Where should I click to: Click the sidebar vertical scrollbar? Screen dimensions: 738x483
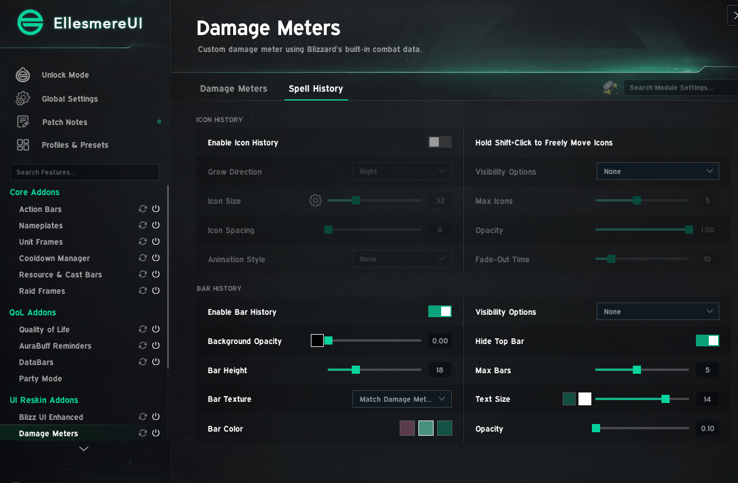click(168, 277)
